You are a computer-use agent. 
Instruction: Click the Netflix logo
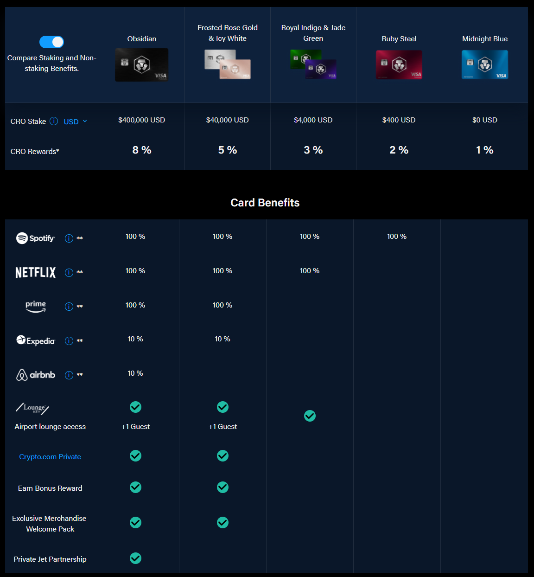pyautogui.click(x=36, y=273)
